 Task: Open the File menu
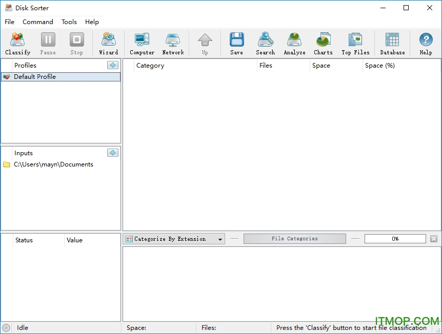coord(9,22)
